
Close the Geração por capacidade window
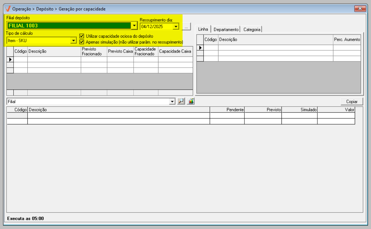pyautogui.click(x=360, y=9)
